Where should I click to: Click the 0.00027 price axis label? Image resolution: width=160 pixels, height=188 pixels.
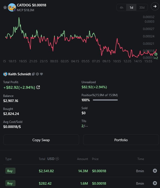[149, 29]
